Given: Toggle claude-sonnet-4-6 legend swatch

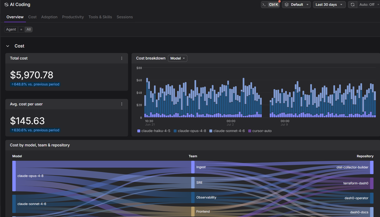Looking at the screenshot, I should pyautogui.click(x=211, y=131).
